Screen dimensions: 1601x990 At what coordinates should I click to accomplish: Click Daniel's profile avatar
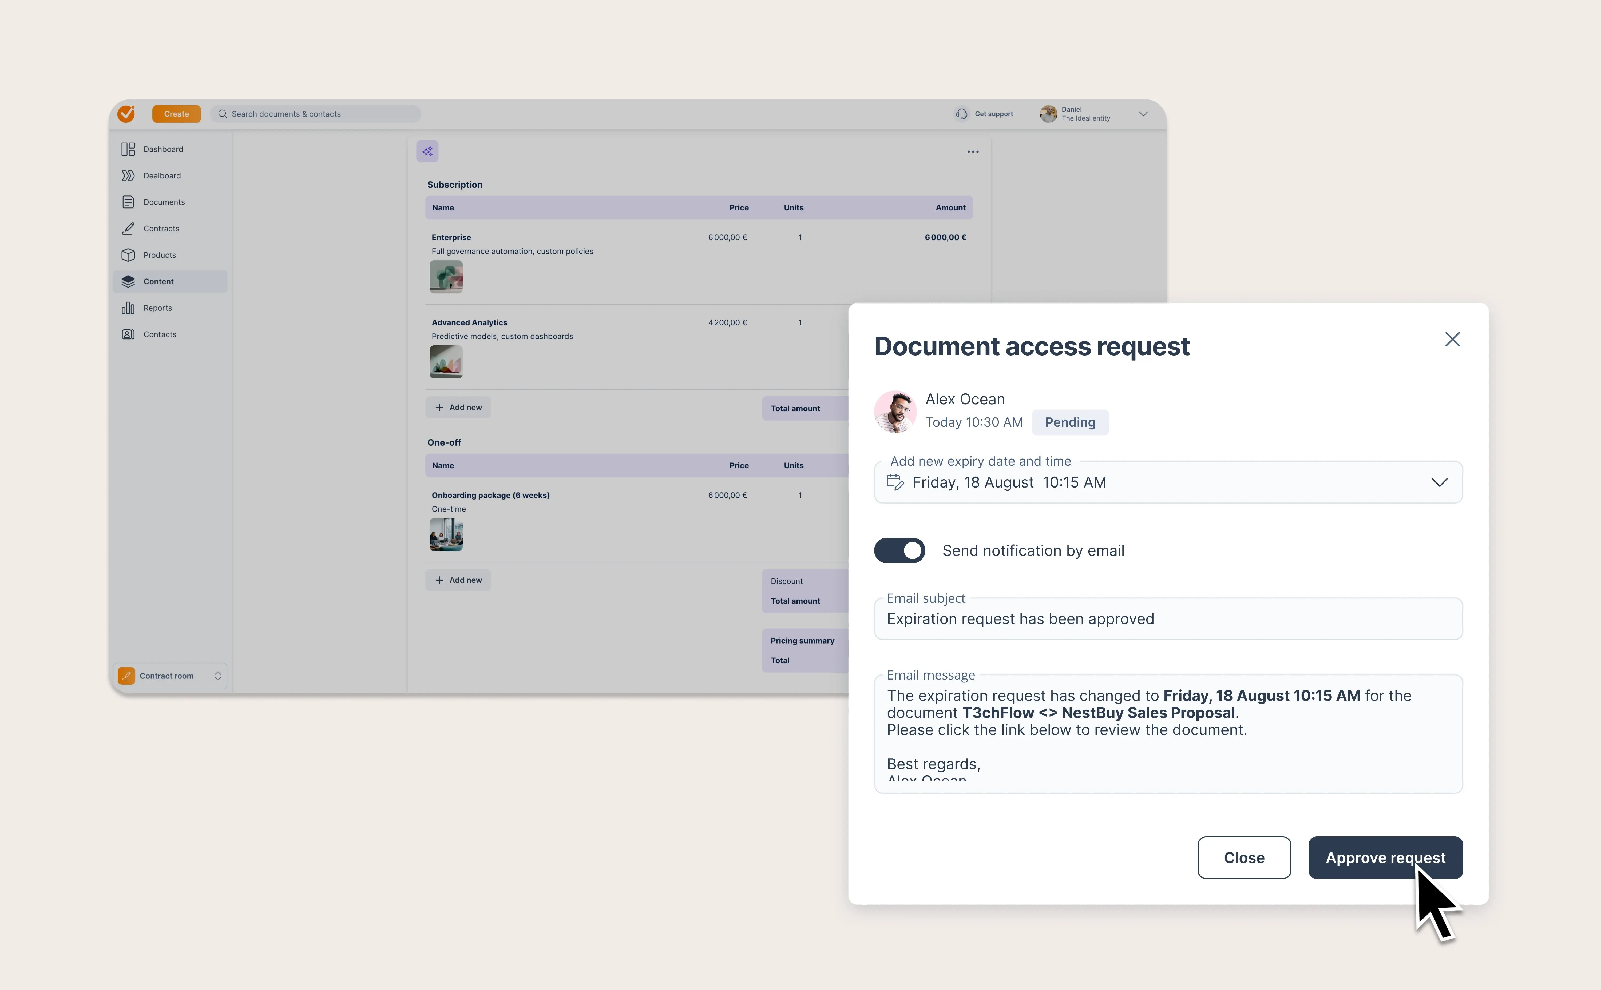[x=1048, y=114]
